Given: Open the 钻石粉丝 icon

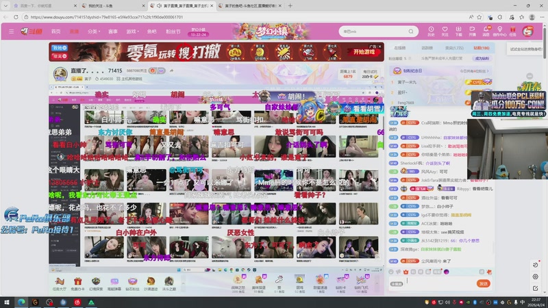Looking at the screenshot, I should pyautogui.click(x=132, y=284).
